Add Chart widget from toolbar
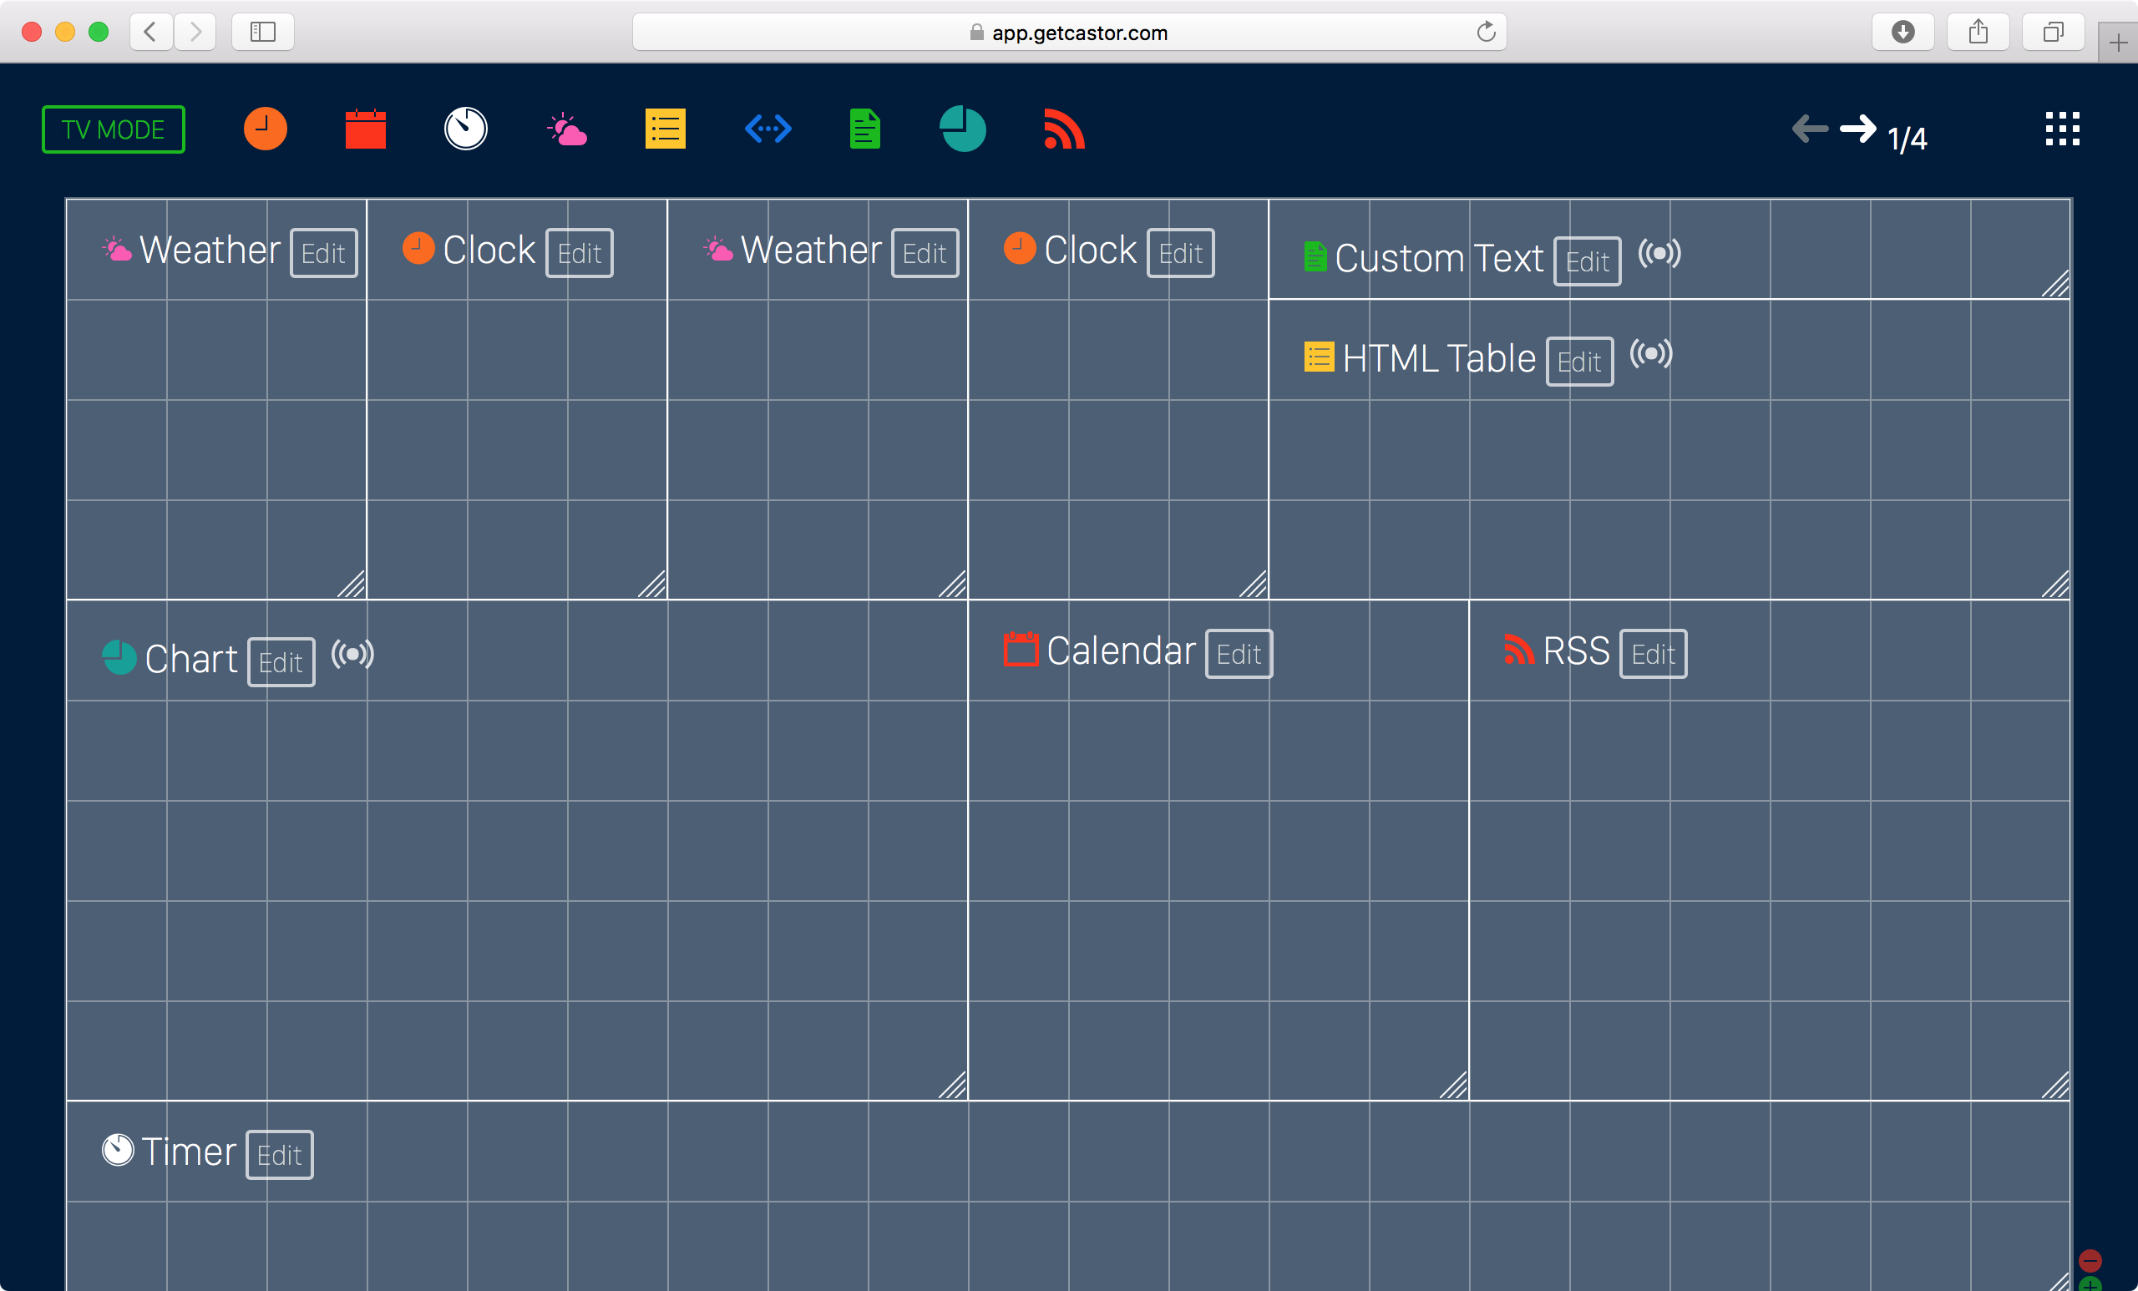Image resolution: width=2138 pixels, height=1291 pixels. [x=962, y=129]
